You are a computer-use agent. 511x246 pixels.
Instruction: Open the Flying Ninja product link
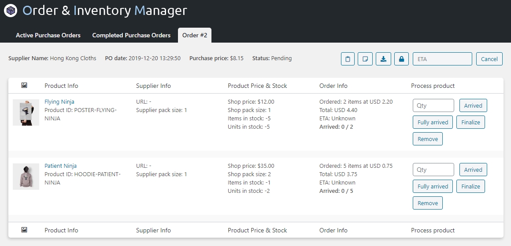click(59, 102)
